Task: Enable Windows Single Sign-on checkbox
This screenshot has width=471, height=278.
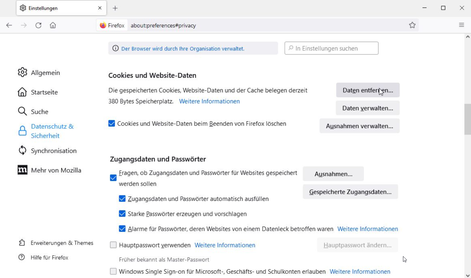Action: [x=113, y=271]
